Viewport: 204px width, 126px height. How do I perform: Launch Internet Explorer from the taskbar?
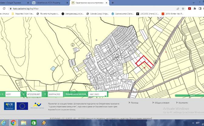(x=3, y=123)
